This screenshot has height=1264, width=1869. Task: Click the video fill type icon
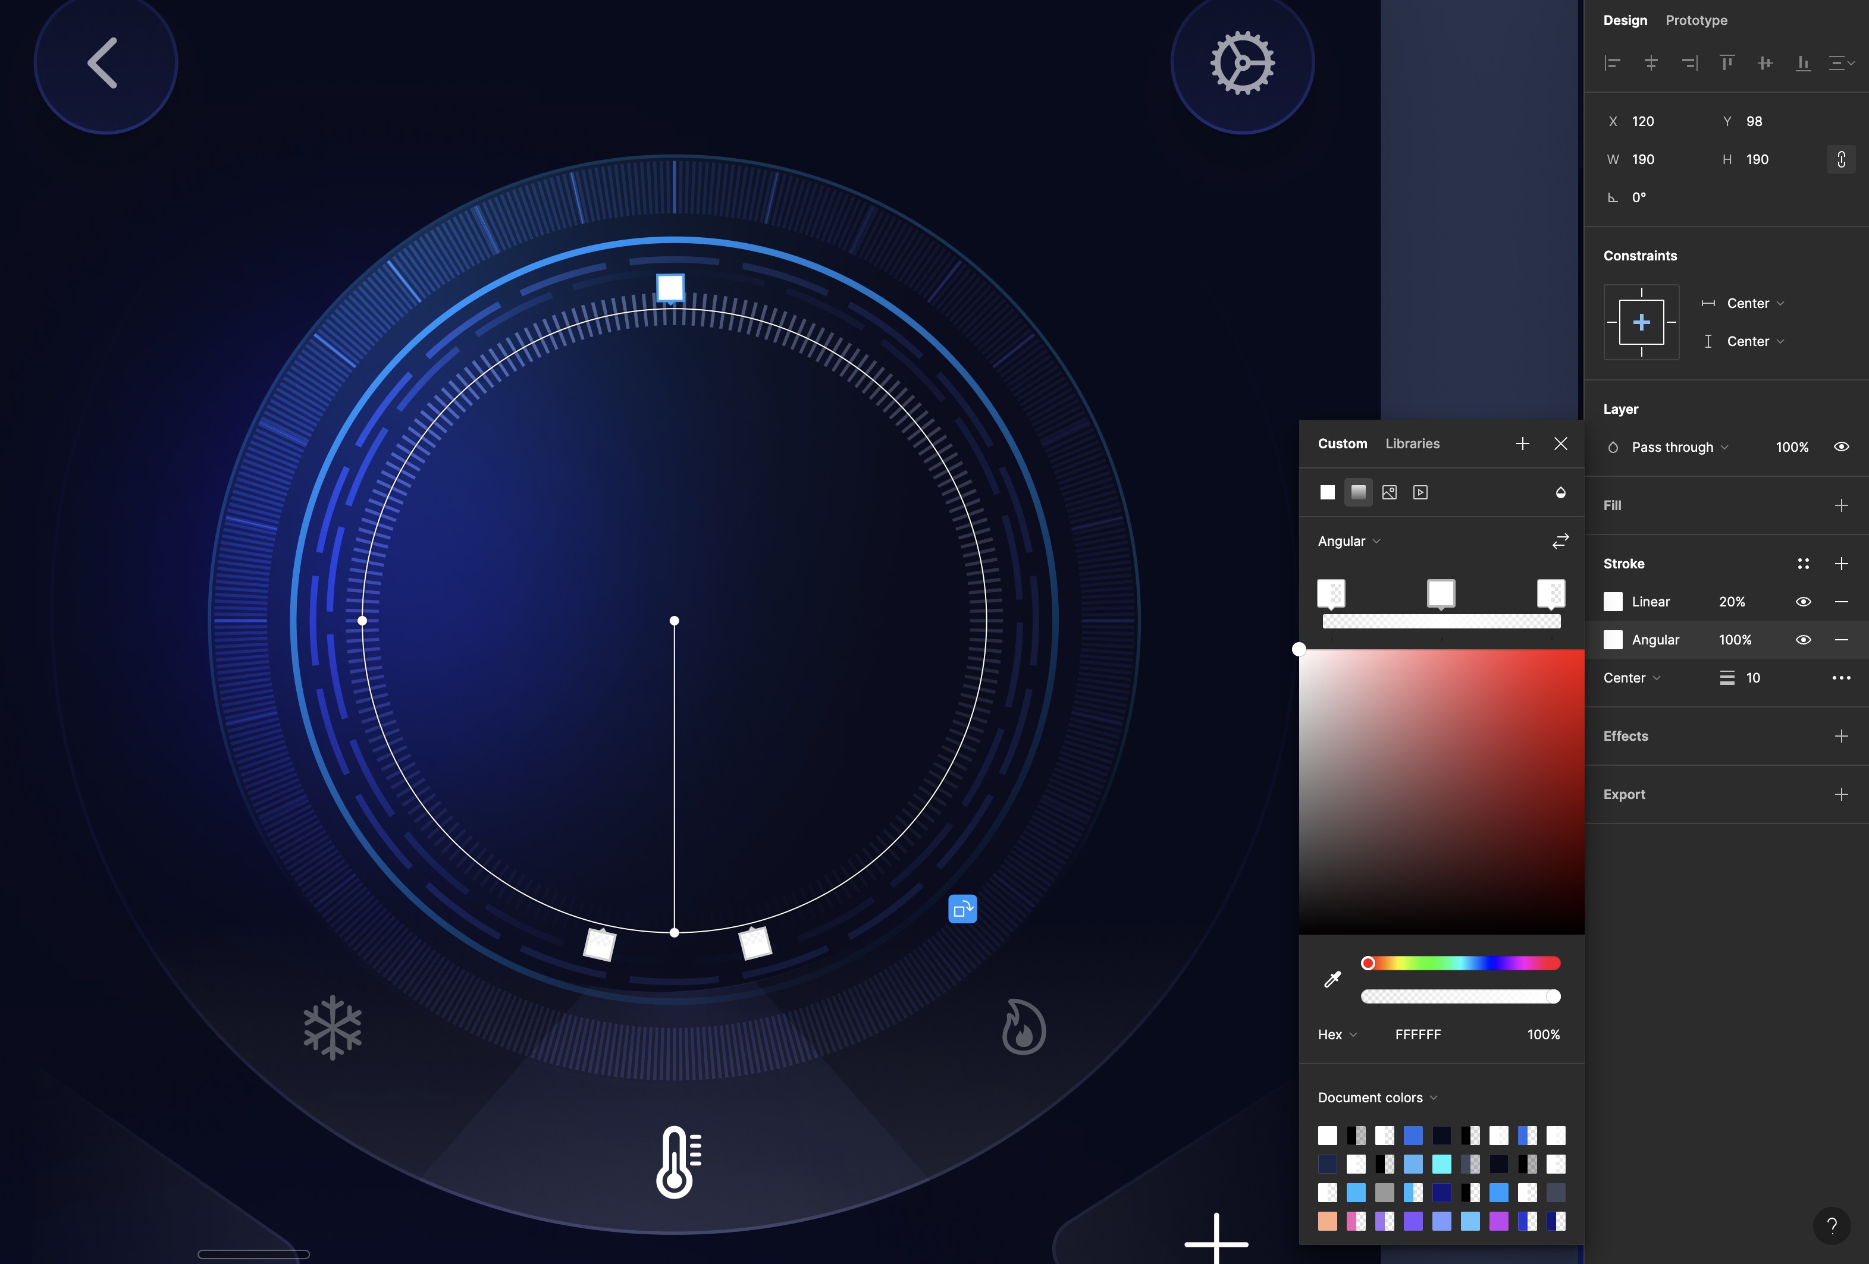click(1420, 492)
